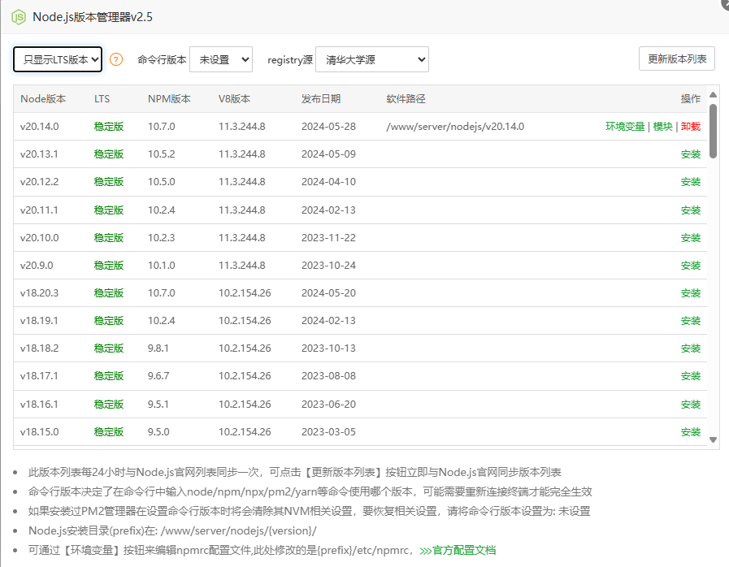Click release date 2024-05-09
Image resolution: width=729 pixels, height=567 pixels.
[x=328, y=154]
